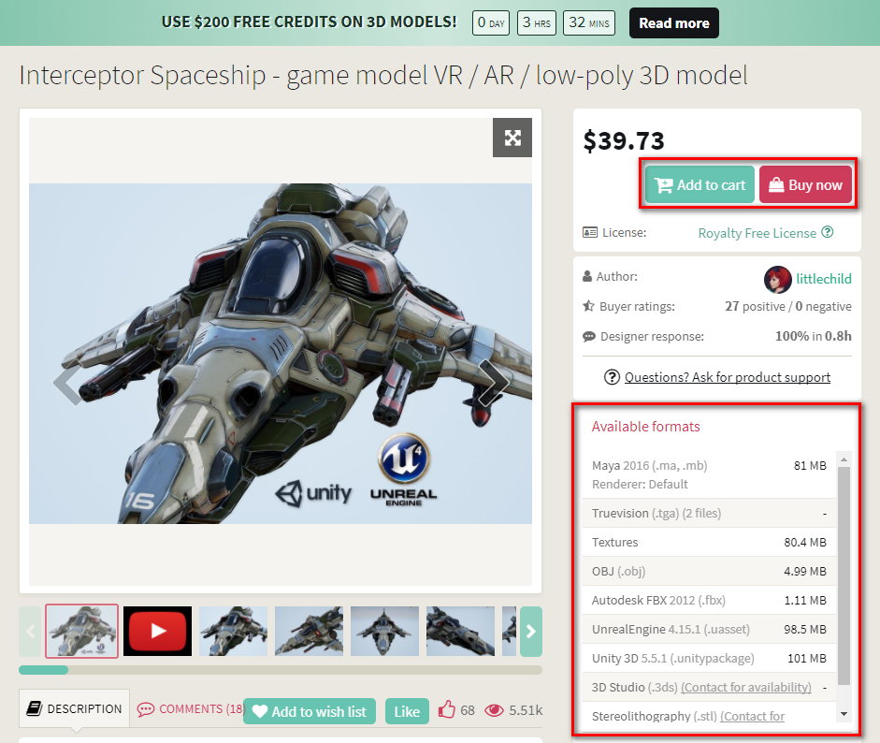Switch to the Comments (18) tab
Viewport: 880px width, 743px height.
pos(191,708)
